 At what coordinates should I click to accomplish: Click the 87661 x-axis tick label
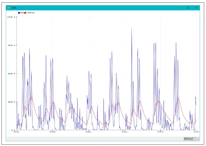tap(160, 132)
